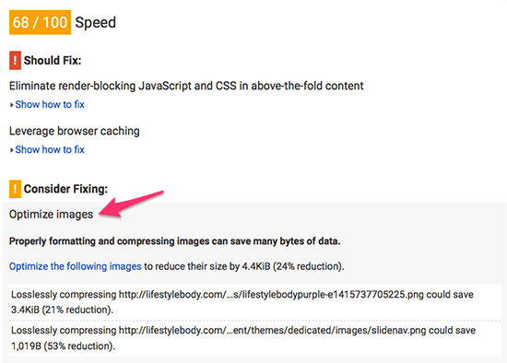Click the slidenav.png compression result row
Viewport: 507px width, 363px height.
(x=255, y=338)
